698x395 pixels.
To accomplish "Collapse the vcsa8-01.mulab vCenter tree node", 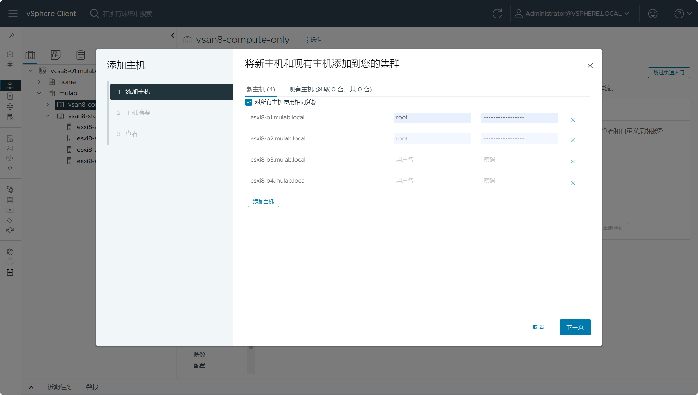I will point(30,71).
